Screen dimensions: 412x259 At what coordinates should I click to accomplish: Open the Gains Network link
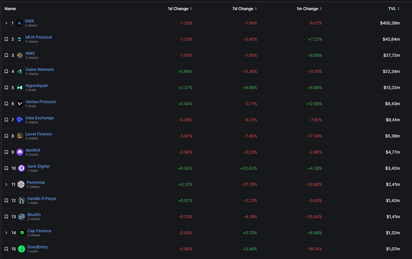[40, 69]
